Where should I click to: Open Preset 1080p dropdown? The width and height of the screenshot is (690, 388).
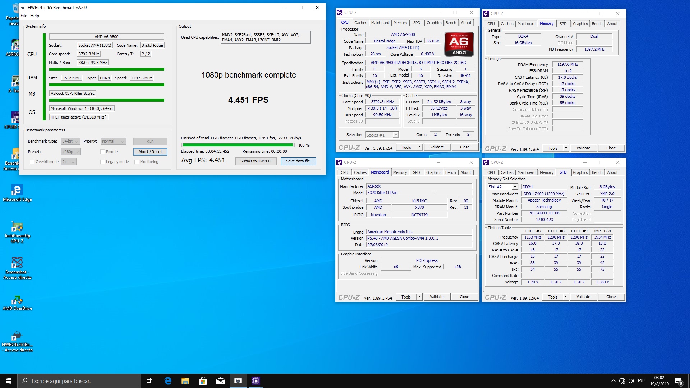(x=71, y=152)
